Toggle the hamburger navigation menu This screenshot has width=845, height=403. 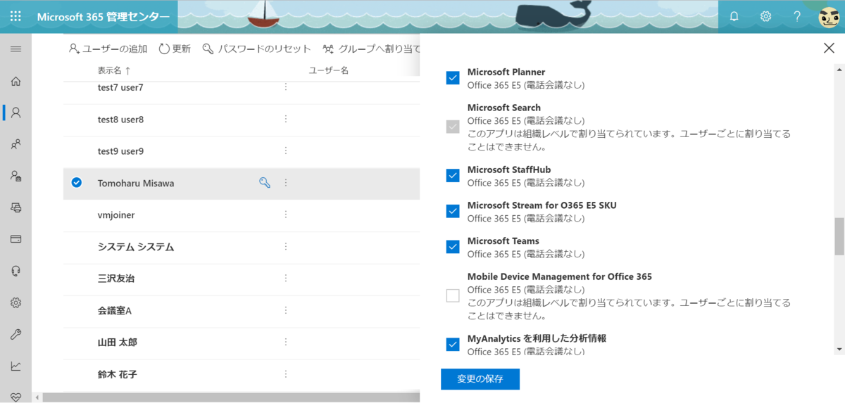pyautogui.click(x=15, y=49)
